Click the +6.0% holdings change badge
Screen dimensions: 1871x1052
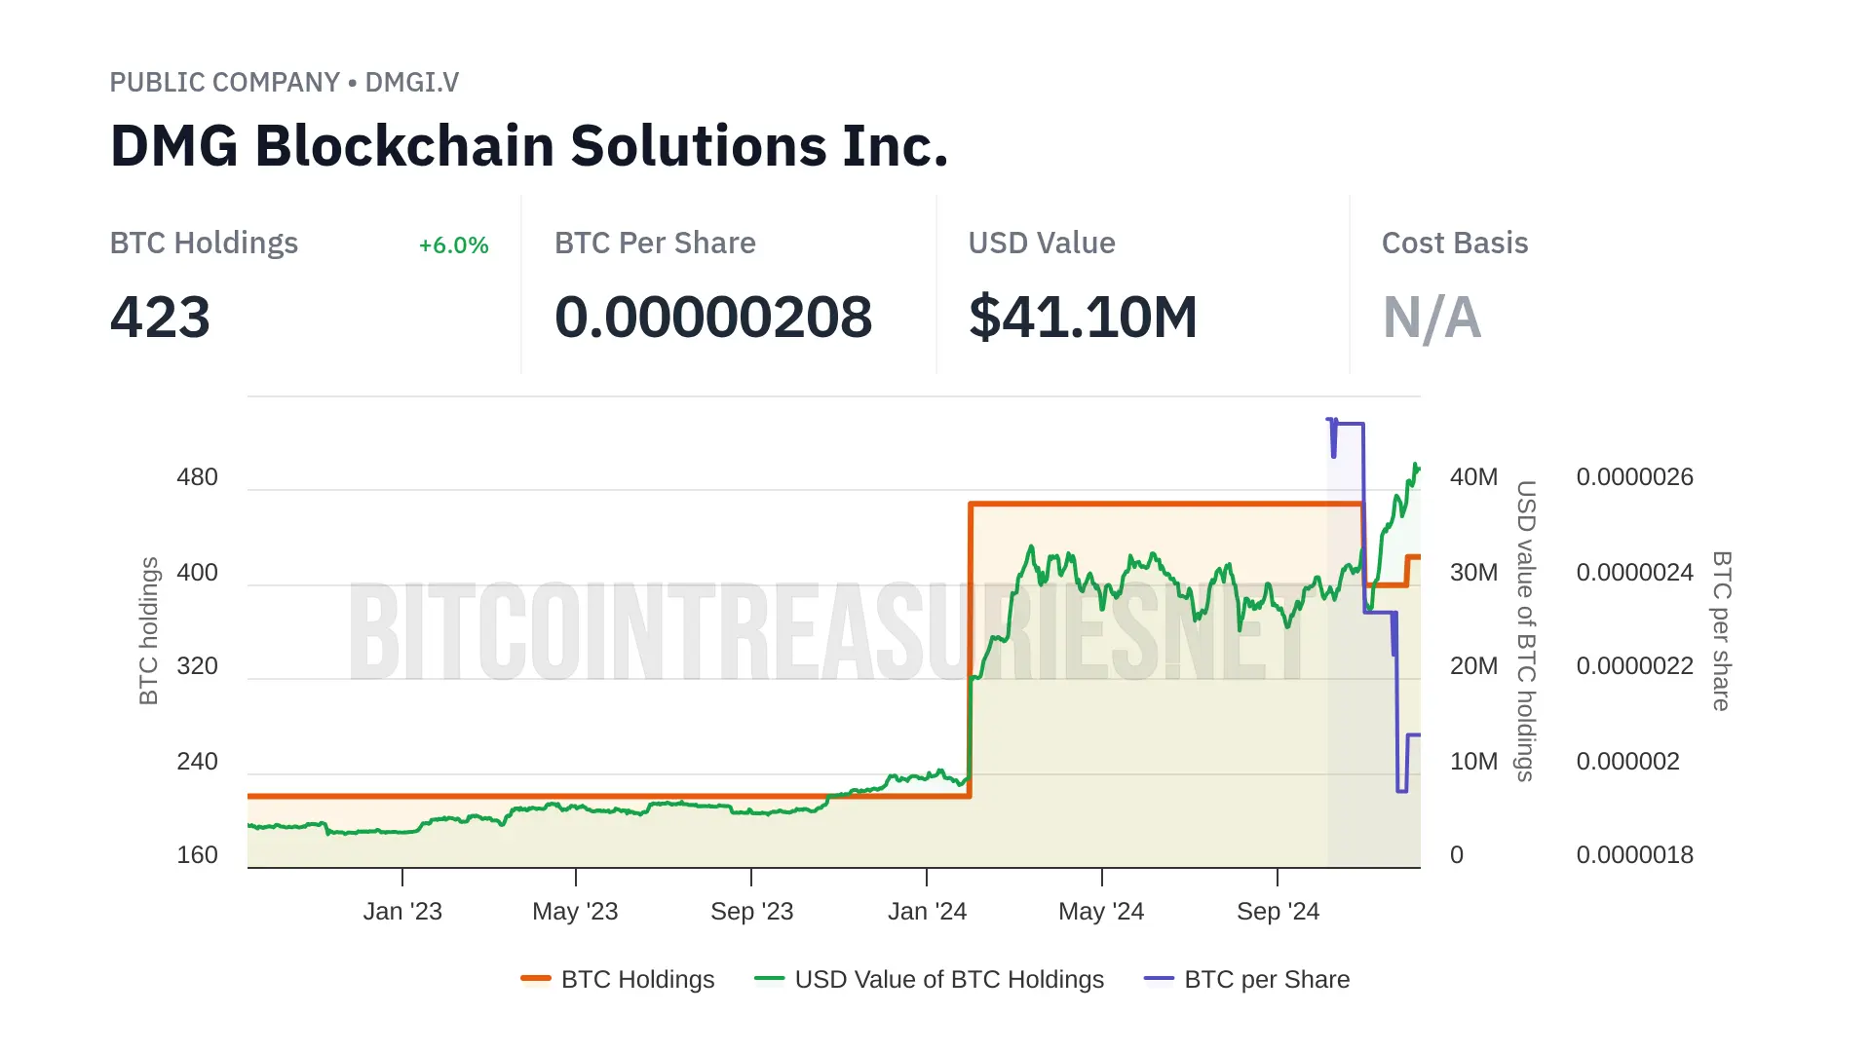(453, 245)
